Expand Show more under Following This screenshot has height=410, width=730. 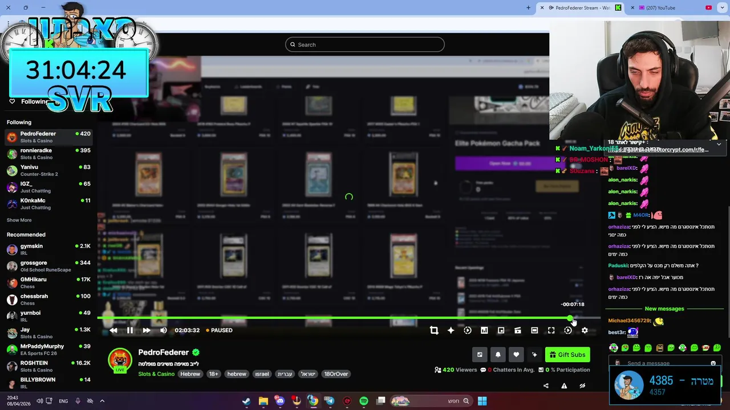click(19, 220)
